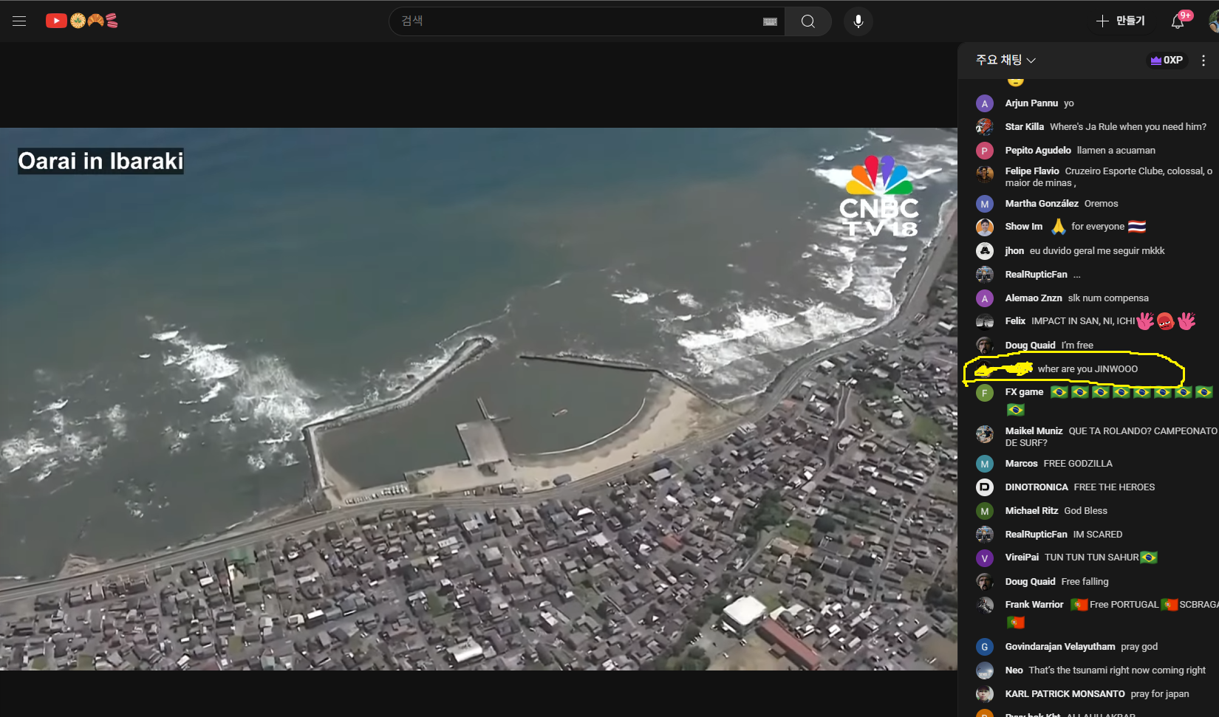This screenshot has width=1219, height=717.
Task: Click the video player to pause
Action: click(x=479, y=399)
